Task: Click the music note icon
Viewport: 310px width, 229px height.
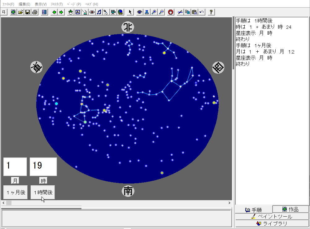Action: tap(99, 12)
